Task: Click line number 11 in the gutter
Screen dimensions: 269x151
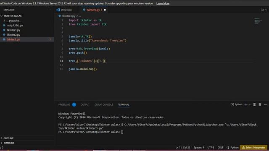Action: 61,61
